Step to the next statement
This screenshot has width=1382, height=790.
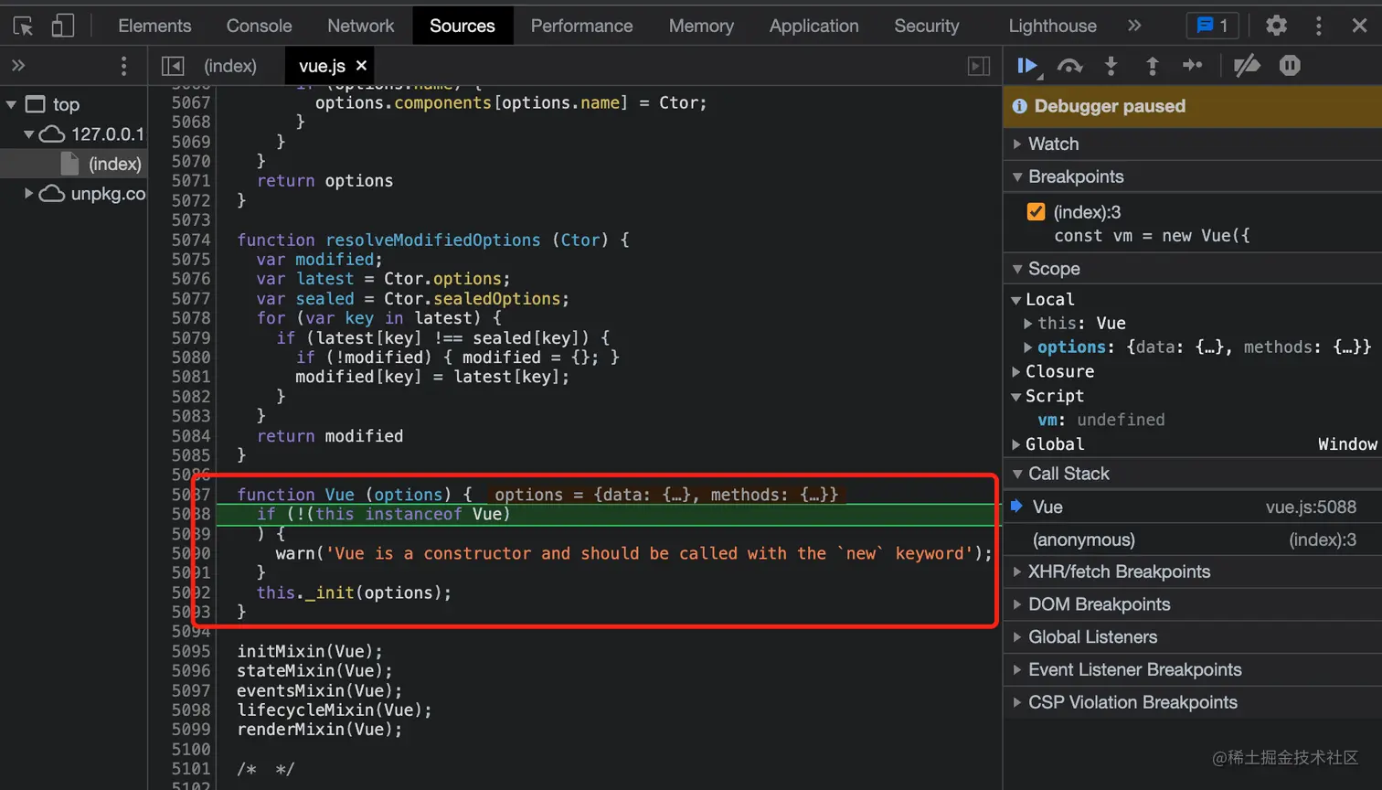pos(1193,66)
